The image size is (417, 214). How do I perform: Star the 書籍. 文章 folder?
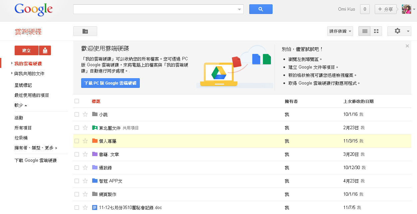(x=85, y=154)
